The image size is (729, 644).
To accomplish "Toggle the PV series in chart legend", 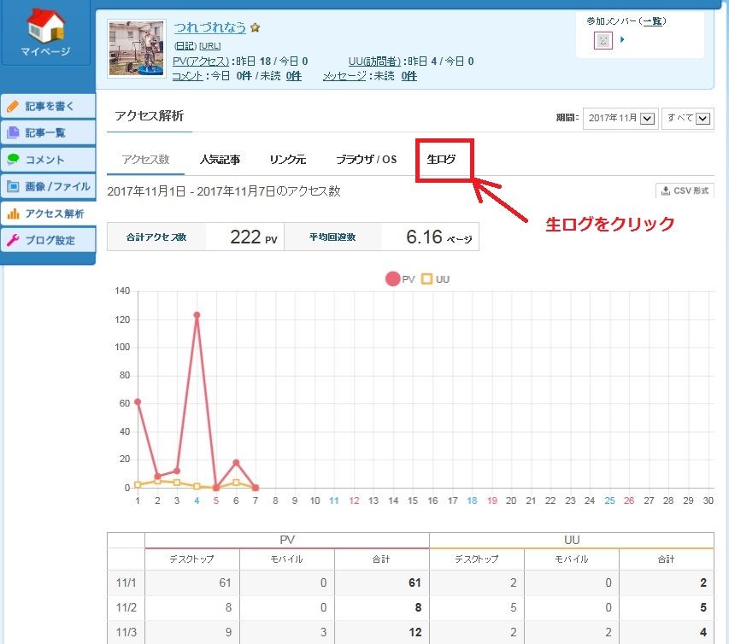I will point(400,278).
